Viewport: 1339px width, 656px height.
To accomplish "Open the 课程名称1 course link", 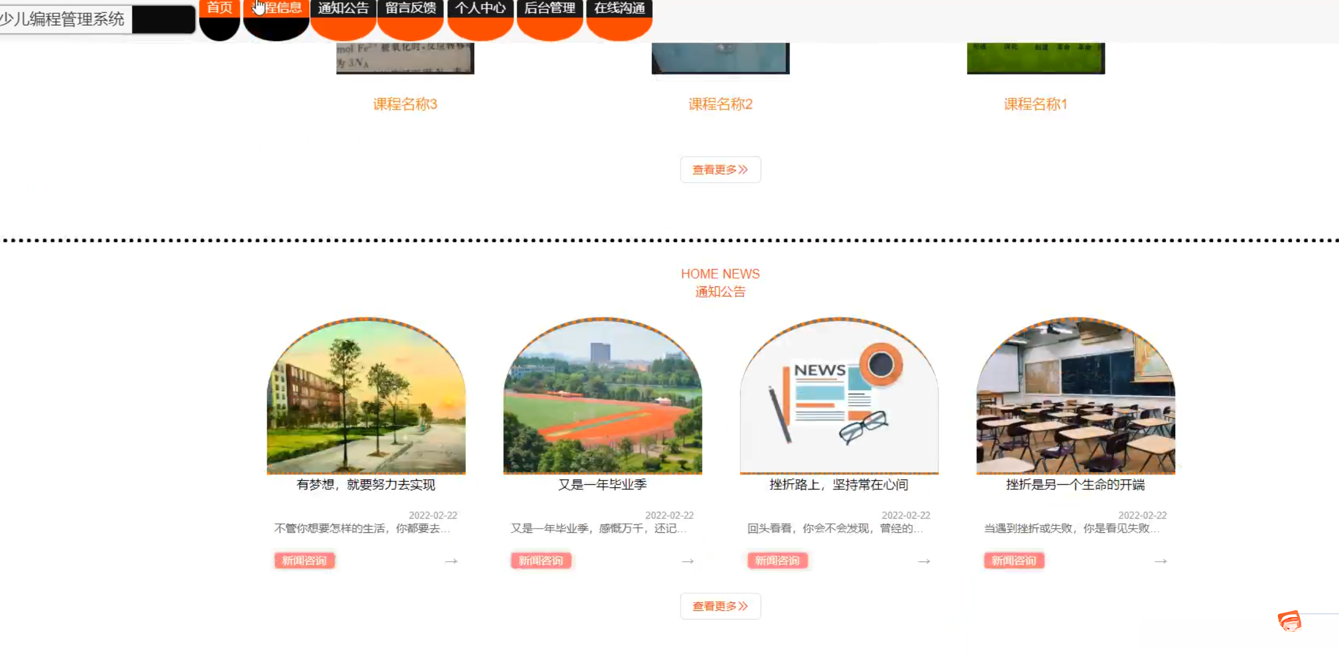I will click(1035, 104).
